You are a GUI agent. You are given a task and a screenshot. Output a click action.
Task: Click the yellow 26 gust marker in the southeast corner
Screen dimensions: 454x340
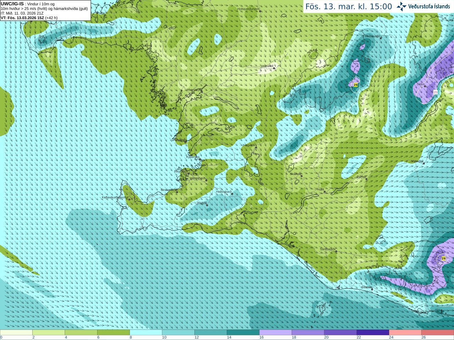(x=444, y=258)
